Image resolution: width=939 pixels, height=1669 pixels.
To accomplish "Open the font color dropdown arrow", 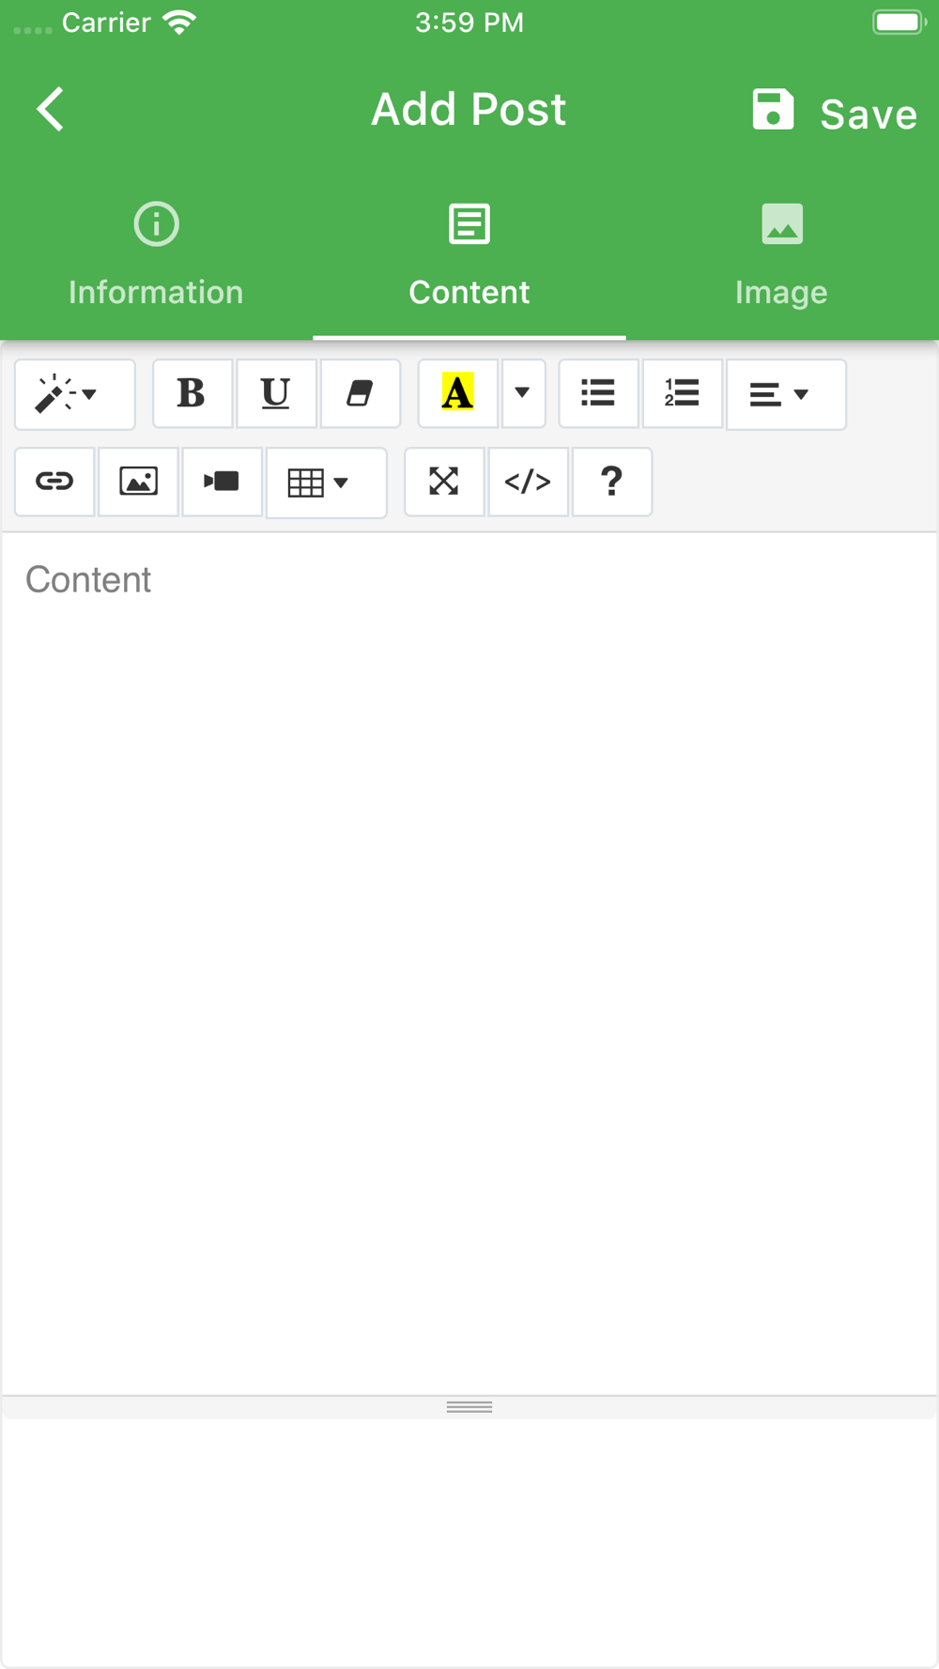I will coord(523,394).
